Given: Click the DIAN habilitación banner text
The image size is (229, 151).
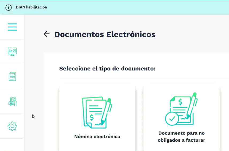Looking at the screenshot, I should coord(31,7).
